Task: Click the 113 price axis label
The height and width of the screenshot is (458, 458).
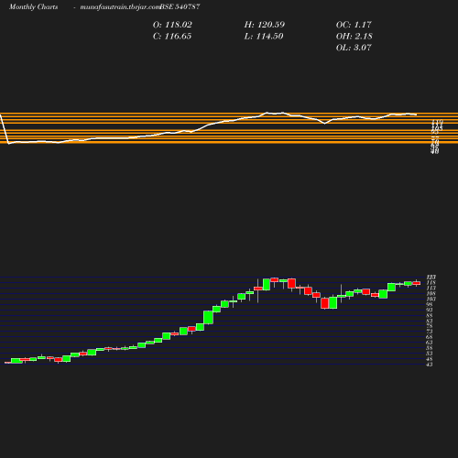Action: (431, 288)
